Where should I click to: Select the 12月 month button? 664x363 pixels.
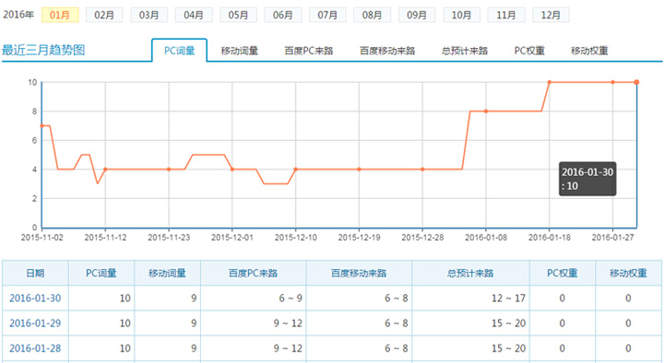pos(551,16)
